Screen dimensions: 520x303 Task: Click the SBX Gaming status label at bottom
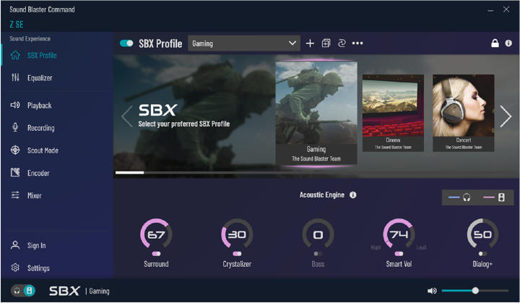79,291
